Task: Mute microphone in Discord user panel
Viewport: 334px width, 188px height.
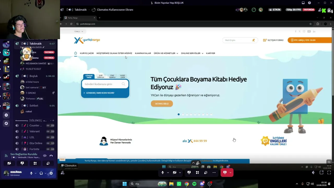Action: coord(31,173)
